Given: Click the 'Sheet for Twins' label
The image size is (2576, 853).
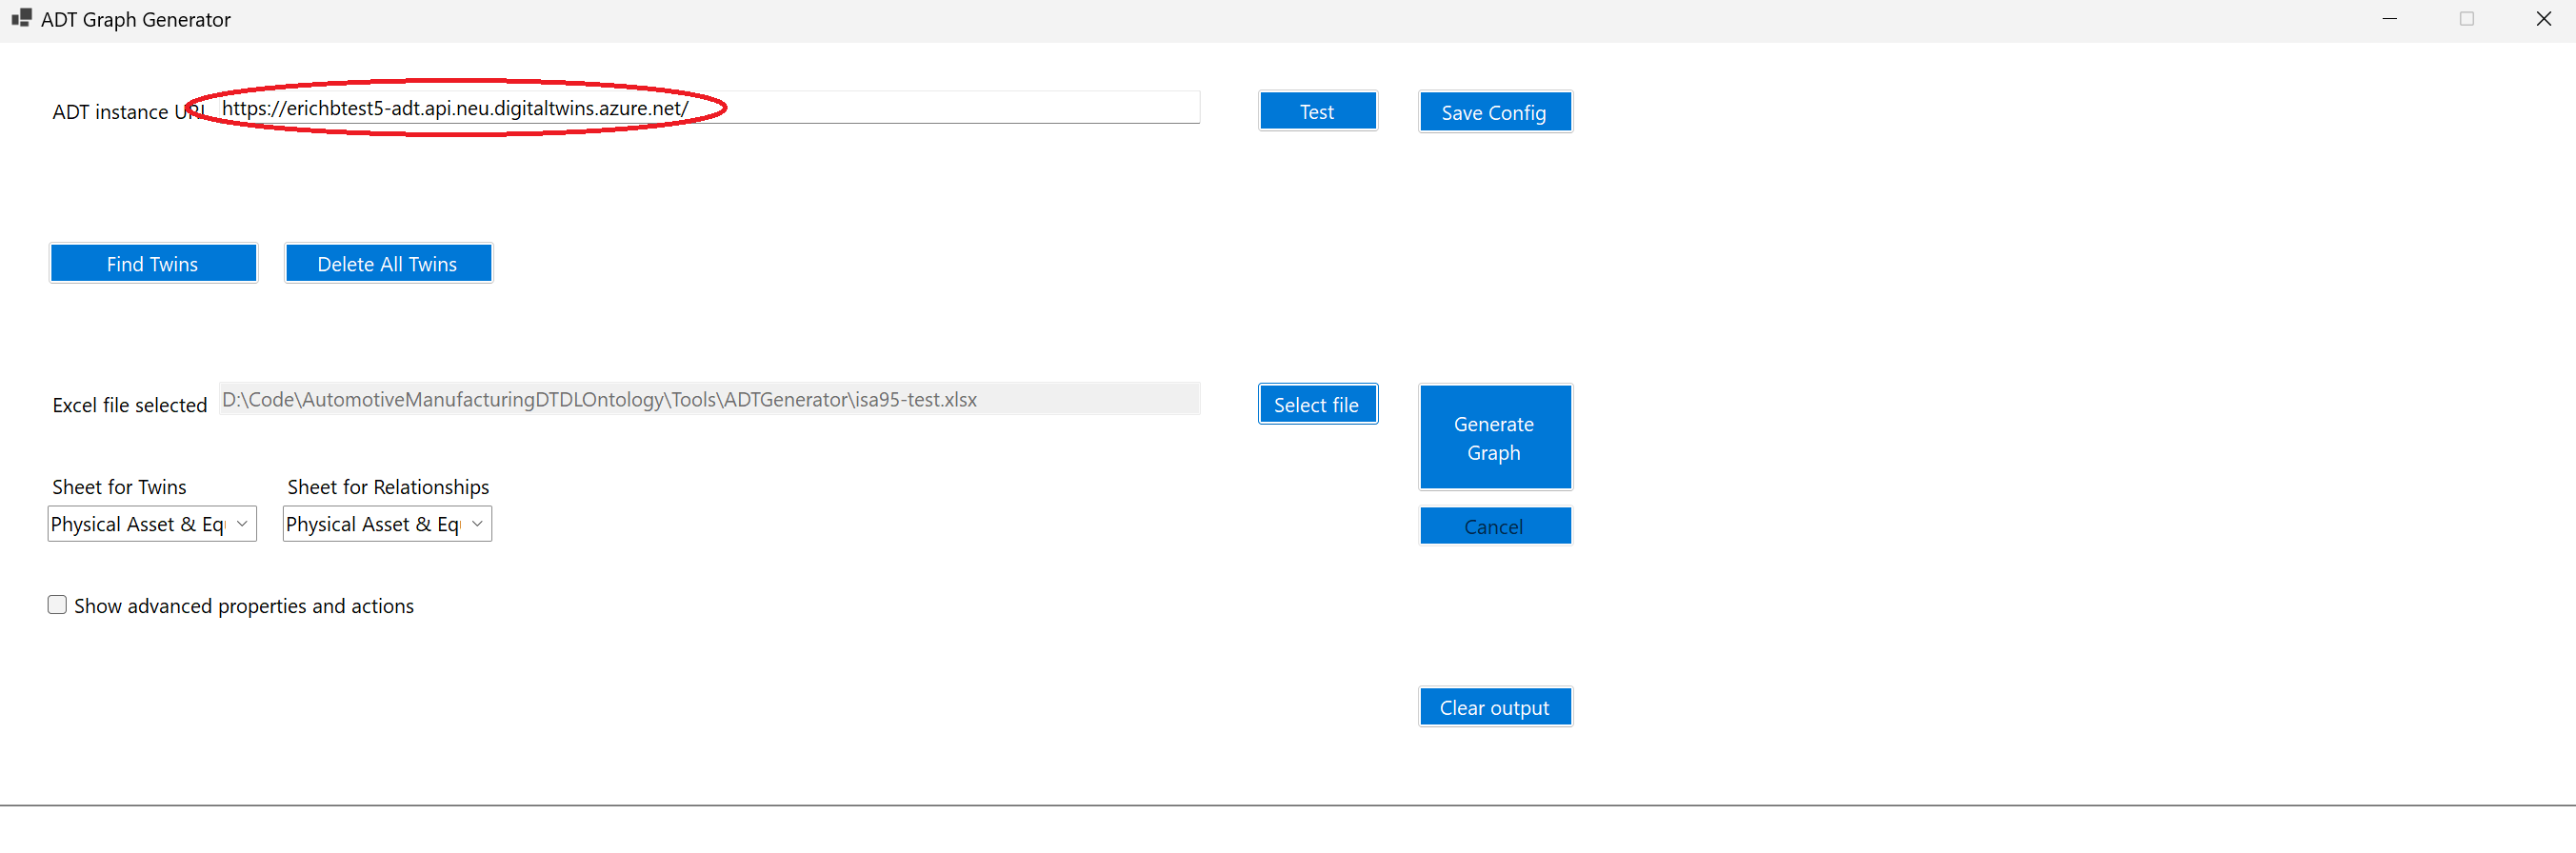Looking at the screenshot, I should pyautogui.click(x=119, y=487).
